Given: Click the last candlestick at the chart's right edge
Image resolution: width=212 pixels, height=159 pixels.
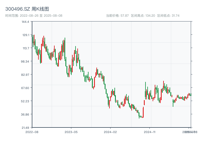Looking at the screenshot, I should coord(191,95).
